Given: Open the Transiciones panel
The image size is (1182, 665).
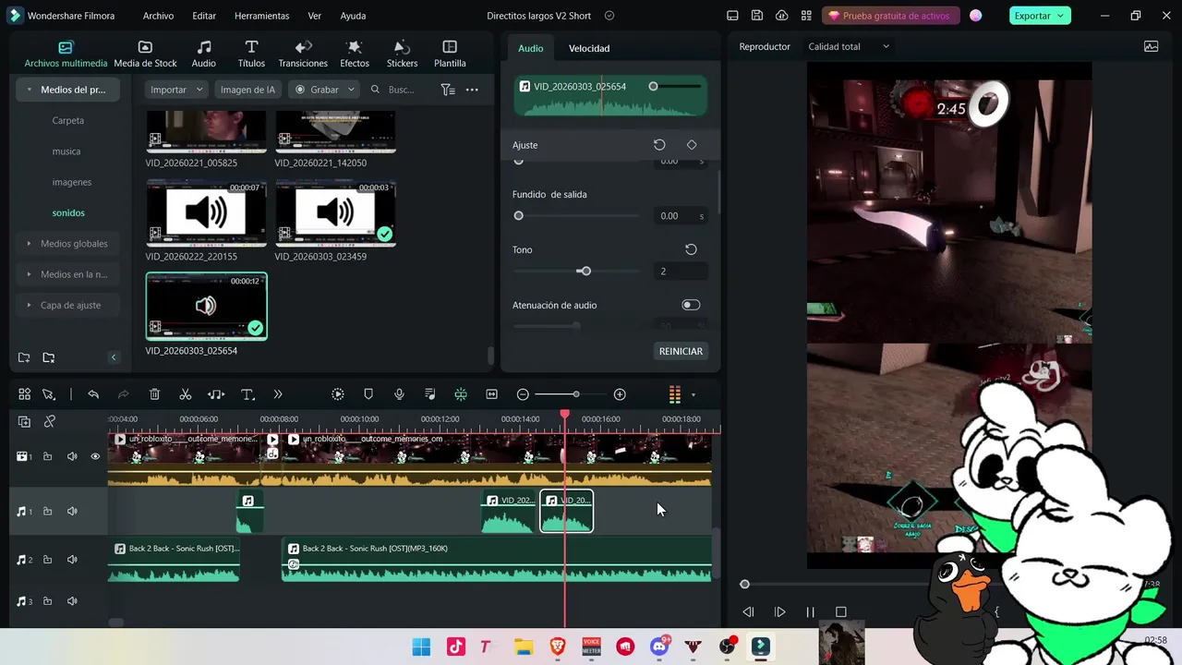Looking at the screenshot, I should coord(303,54).
